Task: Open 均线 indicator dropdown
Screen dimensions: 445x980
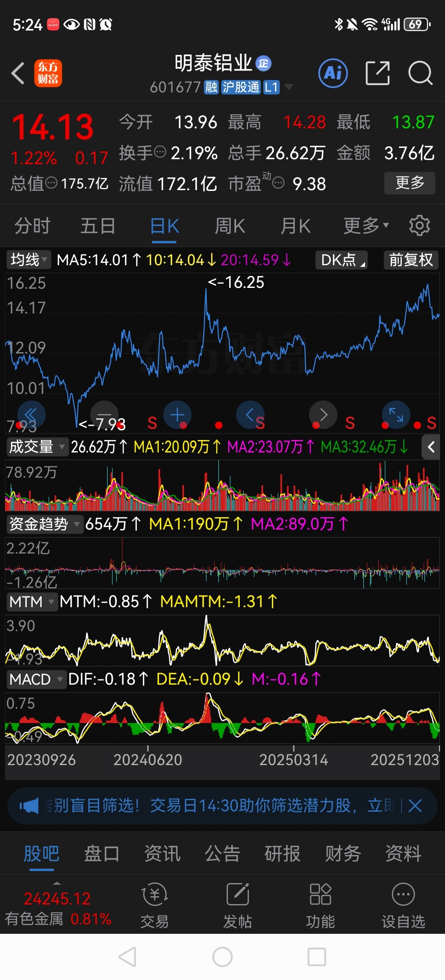Action: (28, 260)
